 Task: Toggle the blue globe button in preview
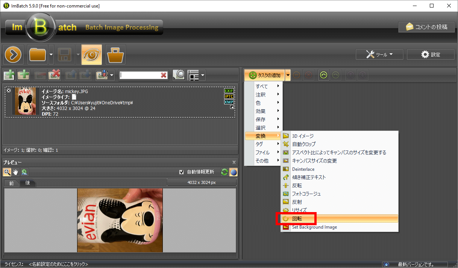point(234,172)
